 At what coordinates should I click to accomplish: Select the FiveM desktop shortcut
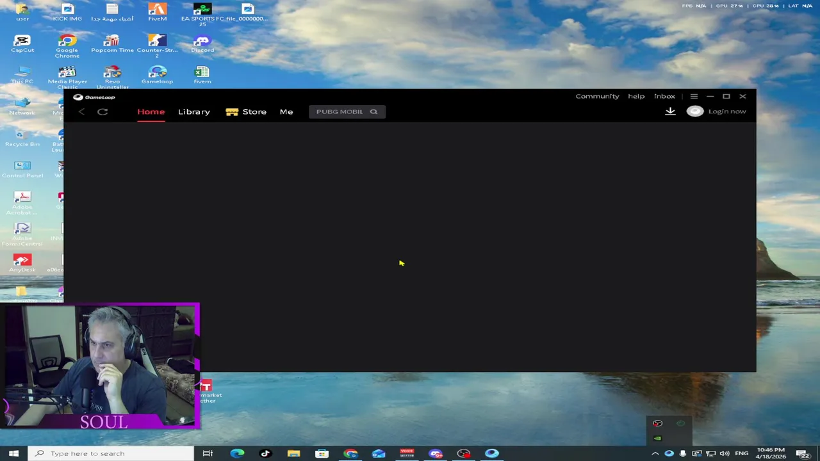pyautogui.click(x=157, y=12)
